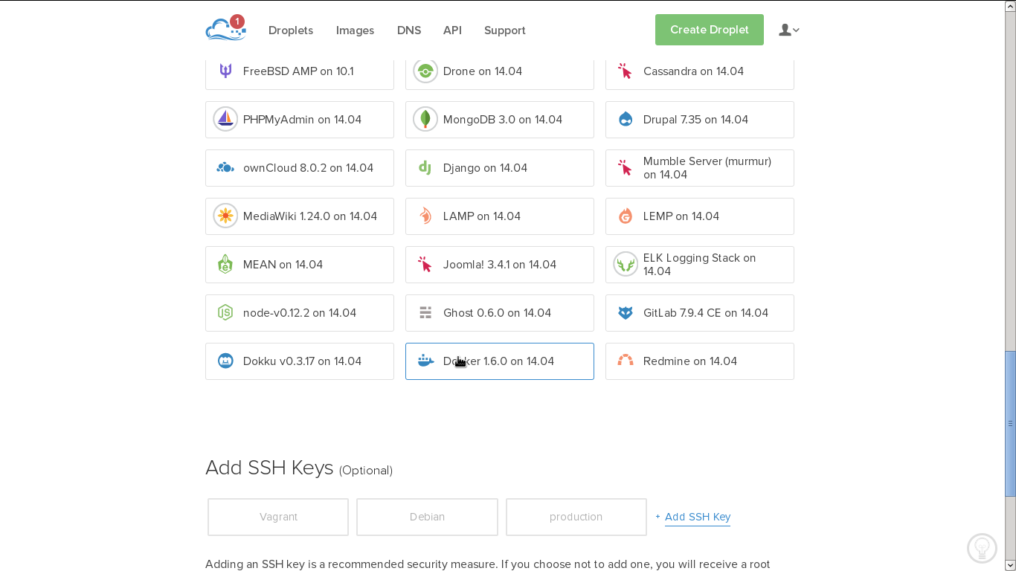Switch to the DNS section
Viewport: 1016px width, 571px height.
pos(409,30)
